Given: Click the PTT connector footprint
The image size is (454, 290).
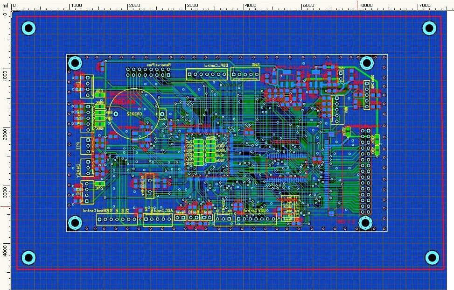Looking at the screenshot, I should pyautogui.click(x=87, y=146).
